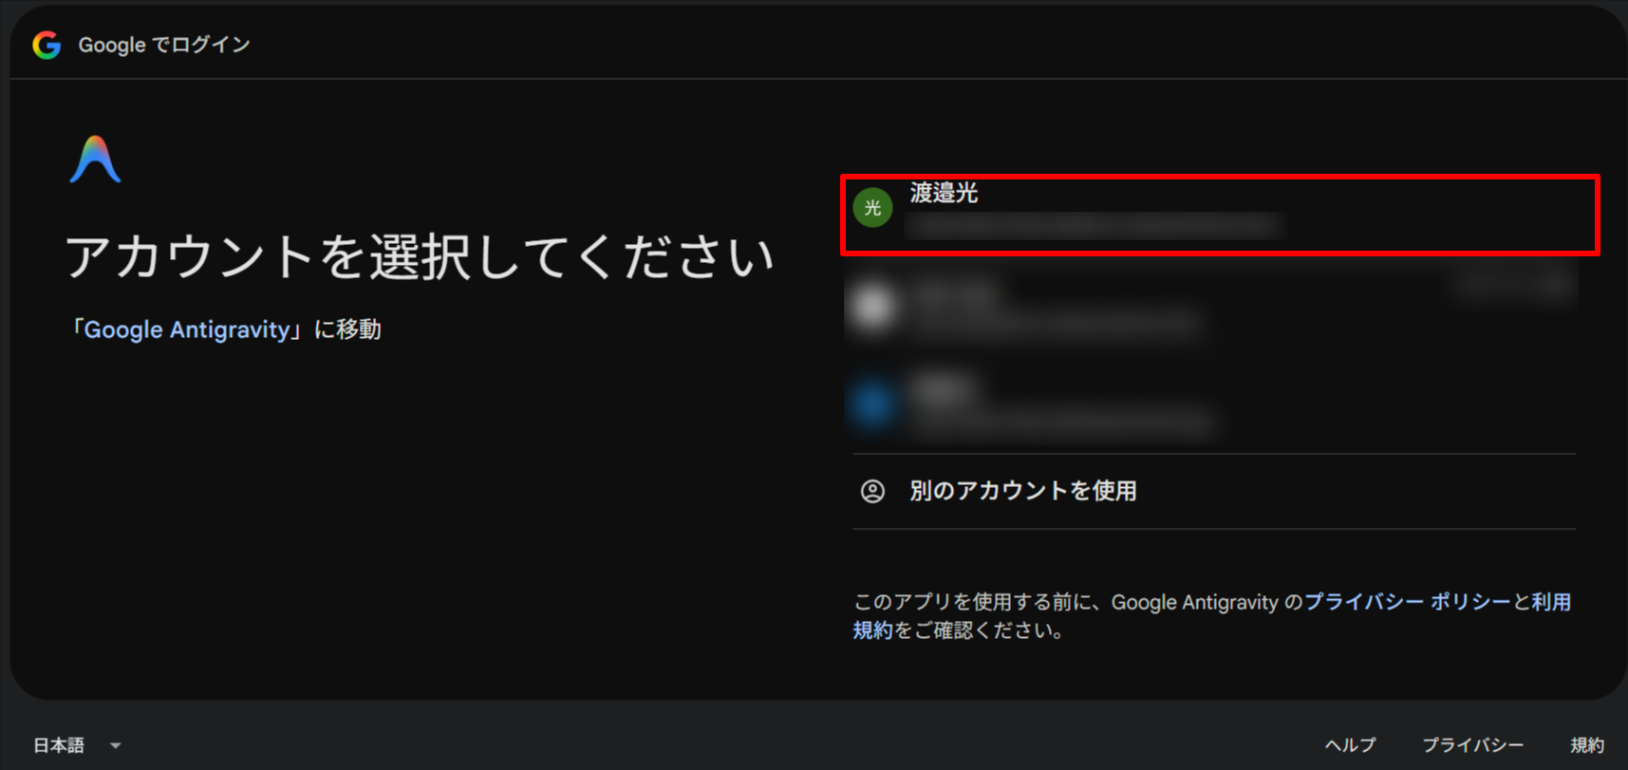The width and height of the screenshot is (1628, 770).
Task: Open the 規約 footer link
Action: (1587, 745)
